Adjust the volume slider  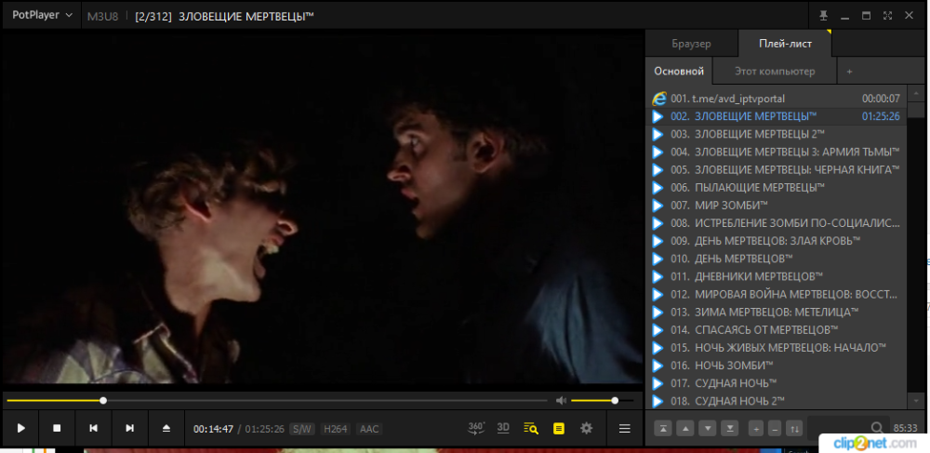coord(602,401)
